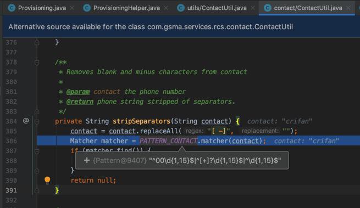
Task: Close the ProvisioningHelper.java tab
Action: click(x=166, y=8)
